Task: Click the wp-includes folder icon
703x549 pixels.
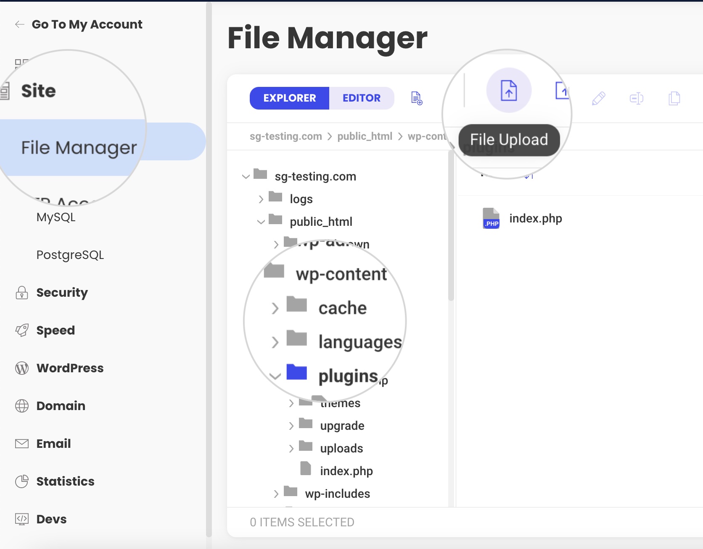Action: click(291, 491)
